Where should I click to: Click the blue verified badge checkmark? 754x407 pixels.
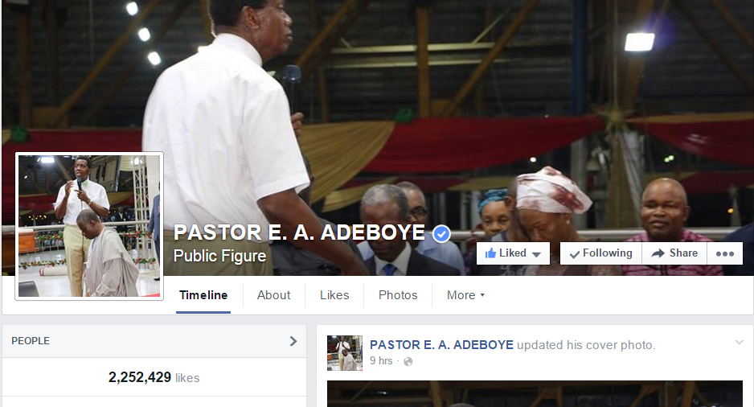click(x=441, y=234)
